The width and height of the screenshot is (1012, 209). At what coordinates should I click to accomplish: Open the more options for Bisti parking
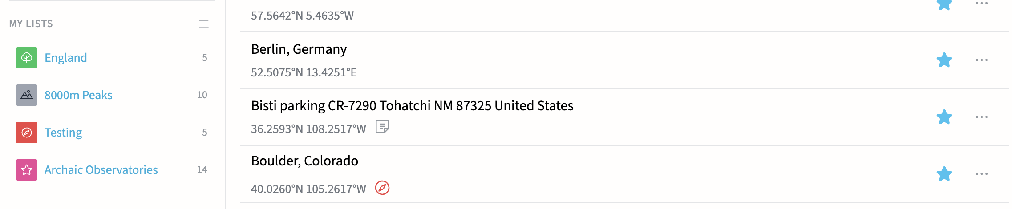pos(981,117)
